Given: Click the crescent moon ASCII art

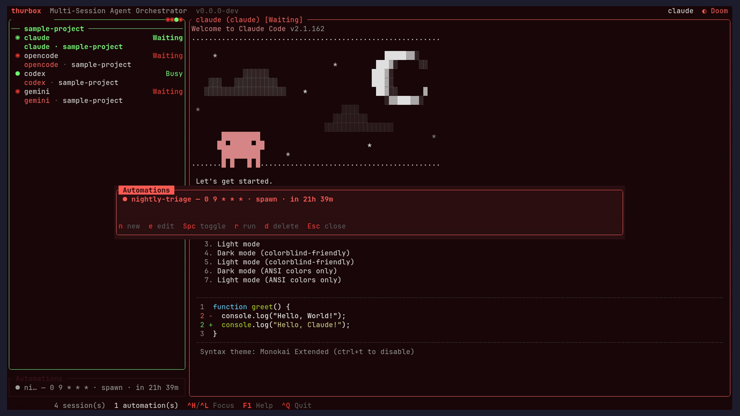Looking at the screenshot, I should click(399, 78).
